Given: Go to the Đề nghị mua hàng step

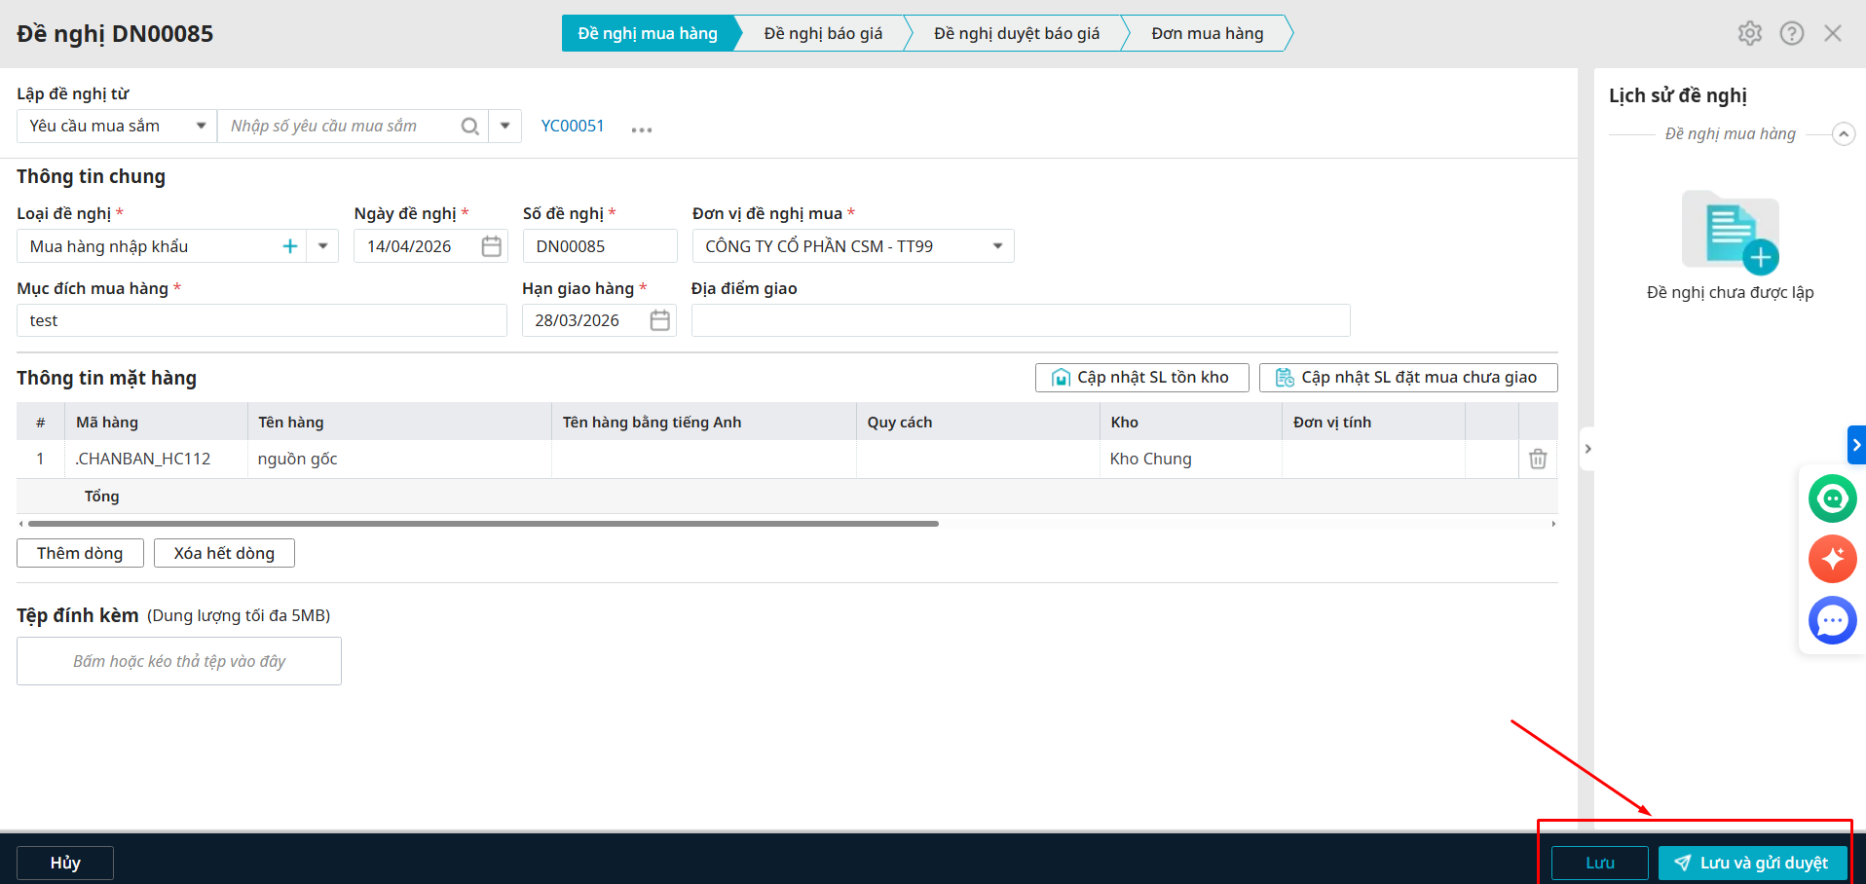Looking at the screenshot, I should pyautogui.click(x=648, y=33).
